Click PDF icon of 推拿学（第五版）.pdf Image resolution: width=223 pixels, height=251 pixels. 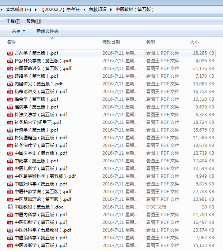click(10, 99)
